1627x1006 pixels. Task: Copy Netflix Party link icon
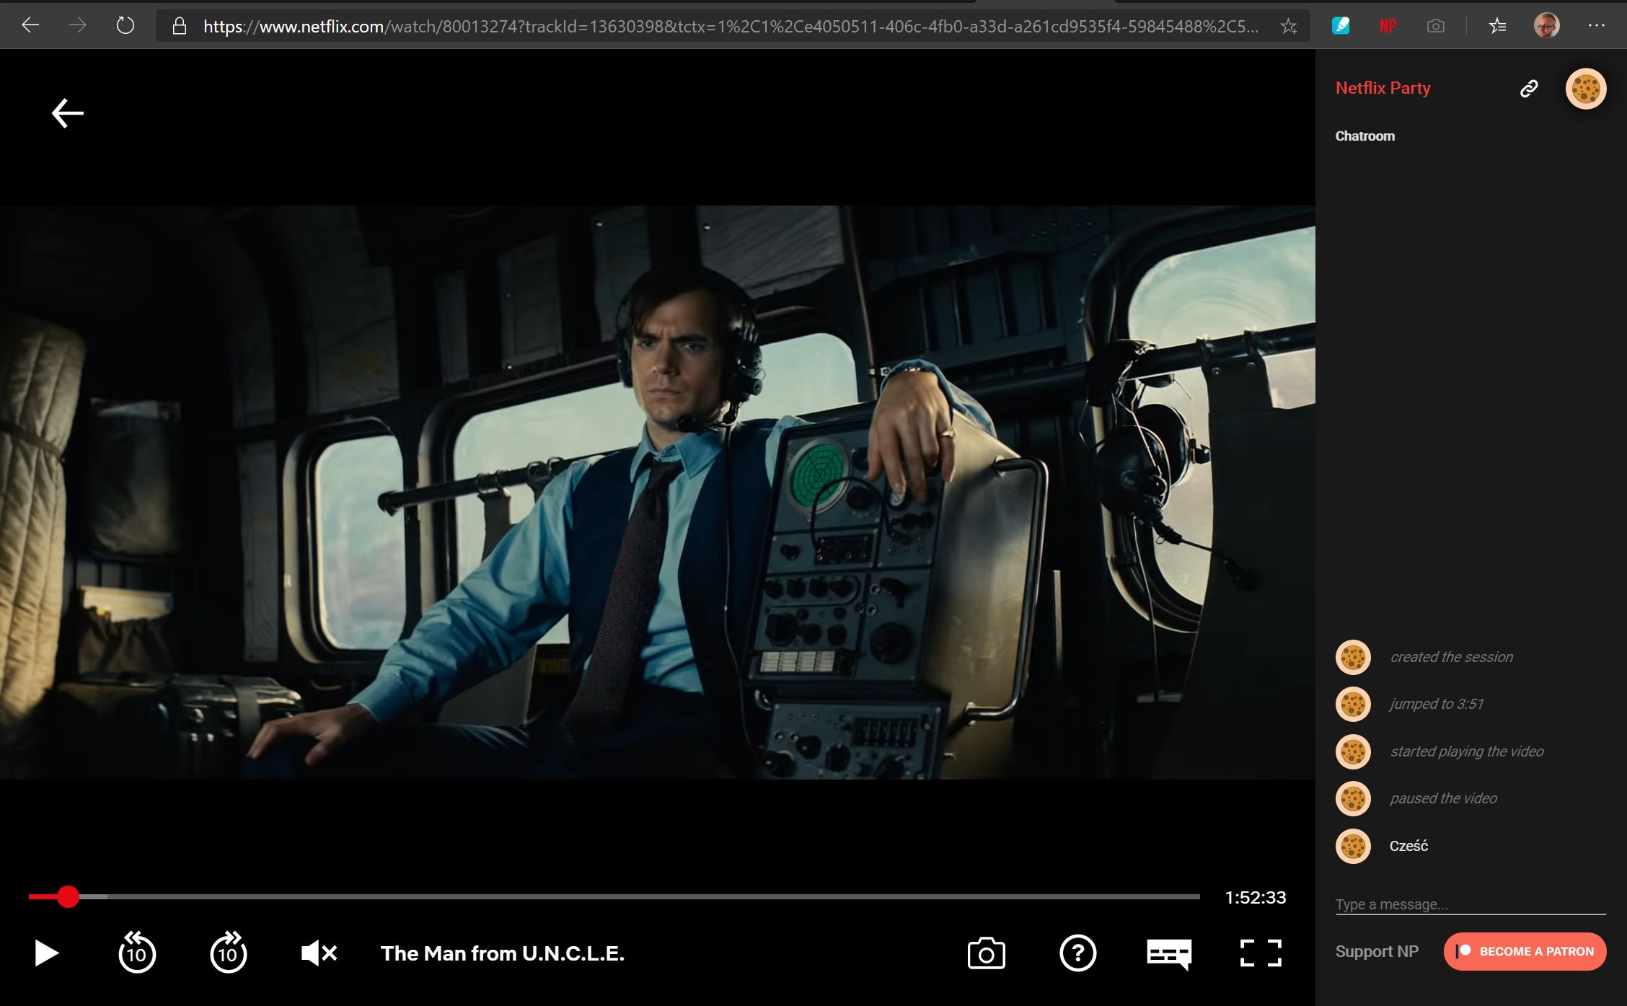coord(1529,88)
